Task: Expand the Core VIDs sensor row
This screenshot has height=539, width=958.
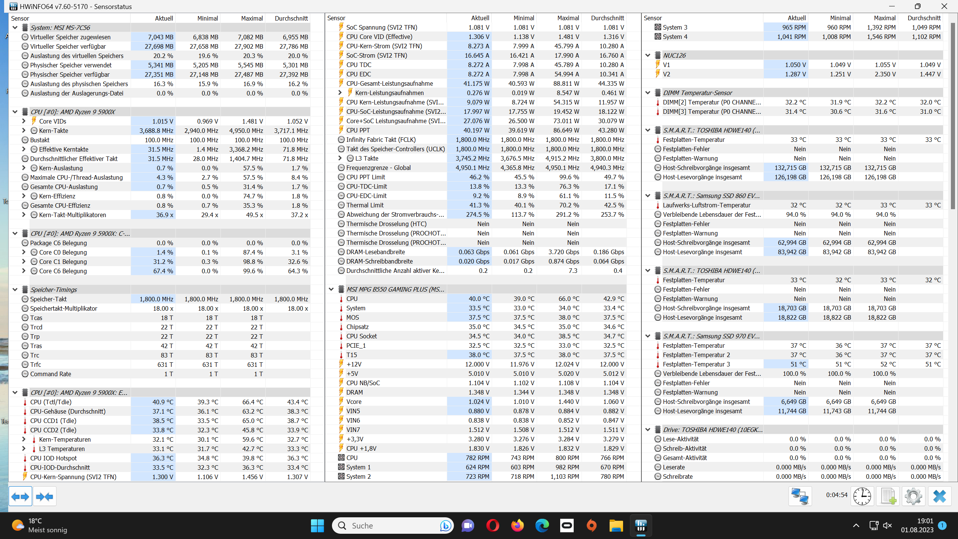Action: point(24,121)
